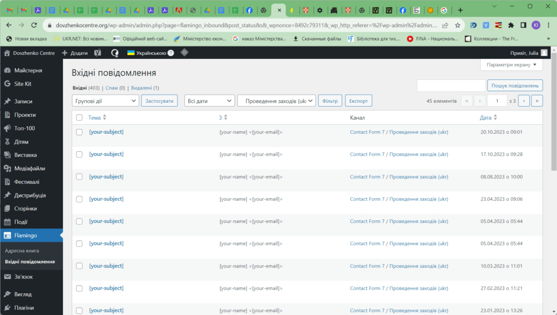Screen dimensions: 557x315
Task: Open the Медіафайли media library icon
Action: [x=8, y=169]
